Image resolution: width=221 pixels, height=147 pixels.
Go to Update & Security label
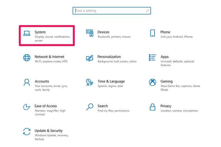click(49, 131)
